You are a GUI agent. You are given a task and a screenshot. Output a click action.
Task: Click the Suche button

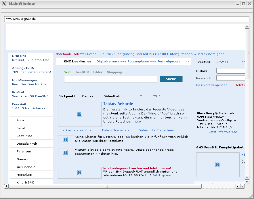tap(171, 79)
